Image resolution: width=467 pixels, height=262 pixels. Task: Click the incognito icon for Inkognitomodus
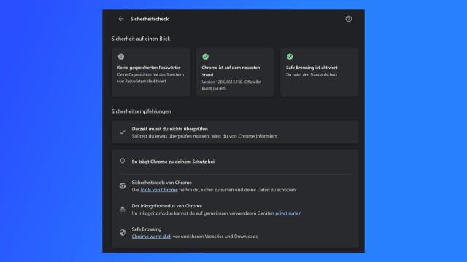[x=123, y=209]
